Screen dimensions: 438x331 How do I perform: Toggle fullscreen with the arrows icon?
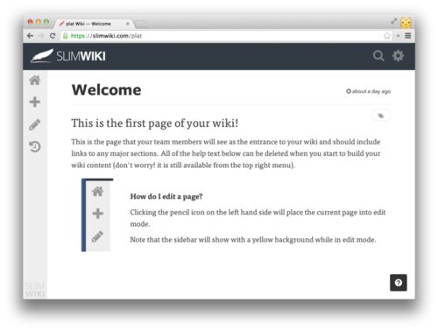(394, 21)
